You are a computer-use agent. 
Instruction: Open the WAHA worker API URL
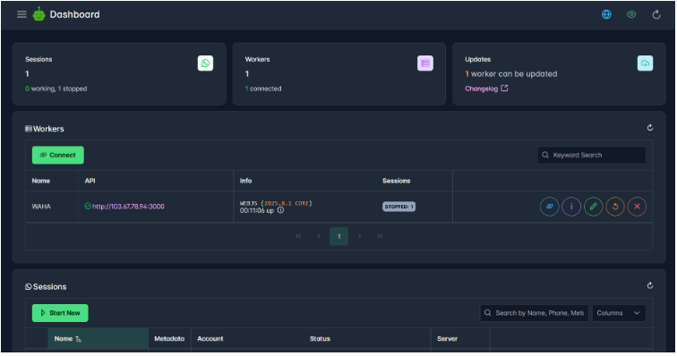click(128, 207)
